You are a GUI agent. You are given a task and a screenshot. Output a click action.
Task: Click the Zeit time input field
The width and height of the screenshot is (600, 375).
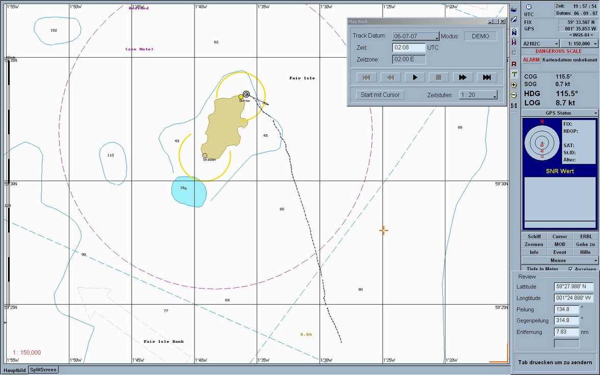[x=408, y=47]
